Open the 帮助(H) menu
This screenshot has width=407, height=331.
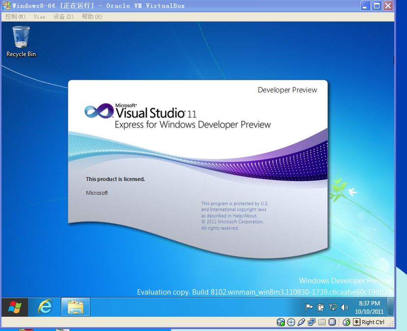coord(92,17)
